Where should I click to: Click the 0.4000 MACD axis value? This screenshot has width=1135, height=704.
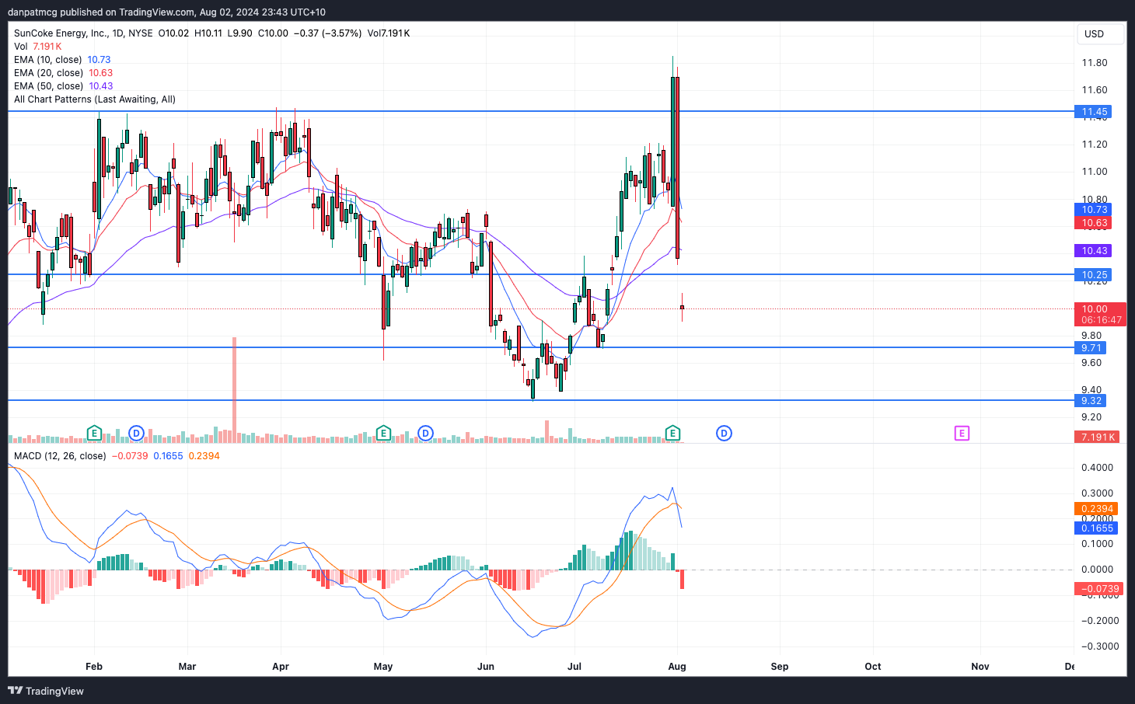1097,468
